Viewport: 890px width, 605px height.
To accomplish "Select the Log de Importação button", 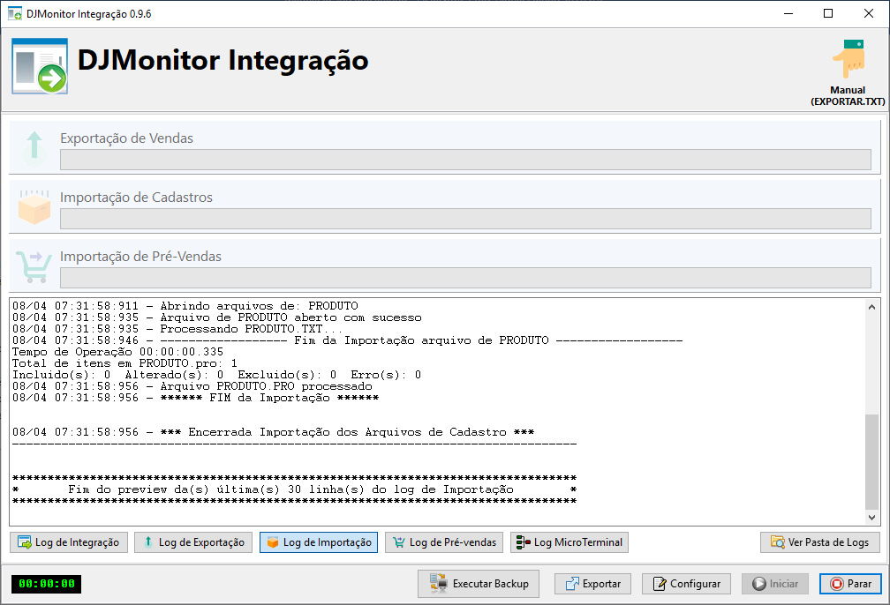I will pos(319,542).
